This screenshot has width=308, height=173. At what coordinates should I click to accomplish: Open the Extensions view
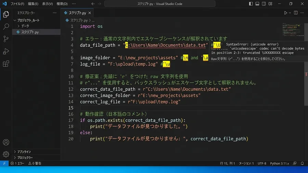point(6,64)
